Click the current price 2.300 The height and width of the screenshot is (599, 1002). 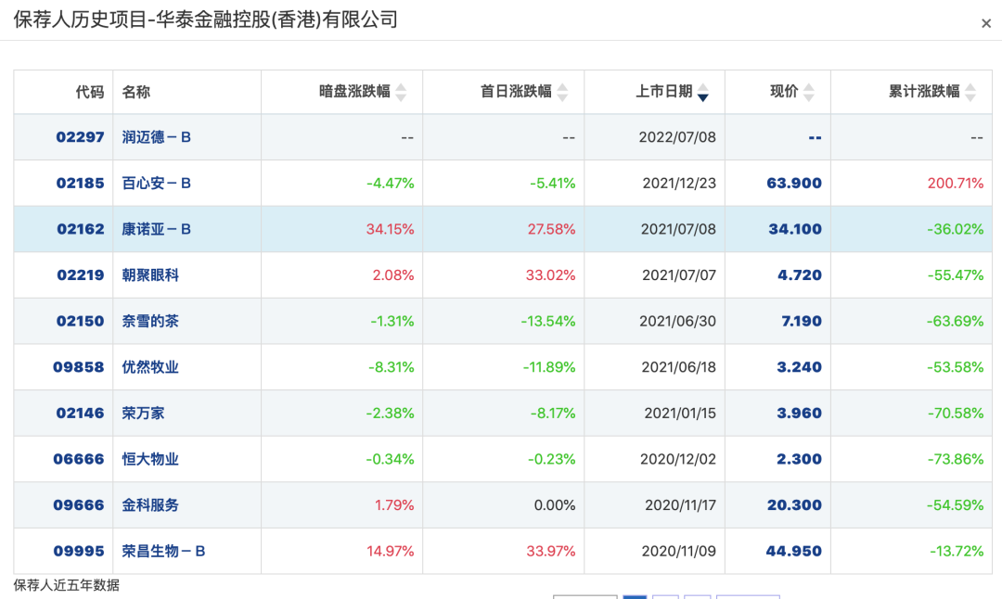(x=800, y=459)
